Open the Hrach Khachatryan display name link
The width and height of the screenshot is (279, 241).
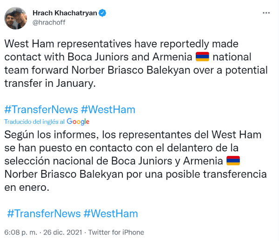point(65,13)
